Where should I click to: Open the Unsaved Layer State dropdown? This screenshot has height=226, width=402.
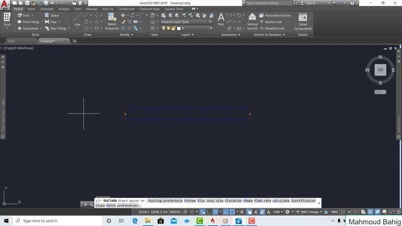pyautogui.click(x=187, y=22)
